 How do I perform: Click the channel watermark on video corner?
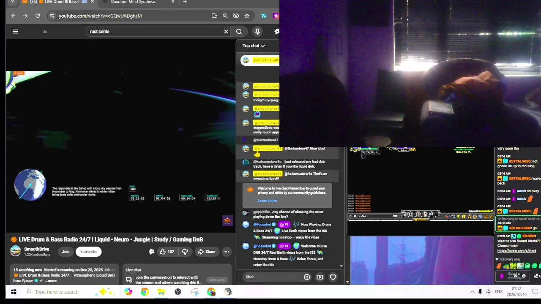tap(227, 221)
